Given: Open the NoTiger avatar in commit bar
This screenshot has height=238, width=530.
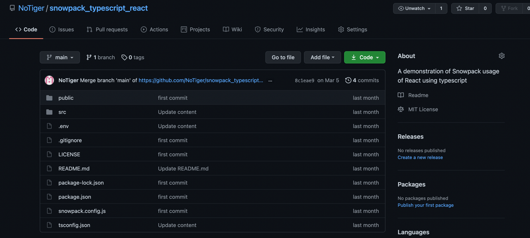Looking at the screenshot, I should click(49, 80).
